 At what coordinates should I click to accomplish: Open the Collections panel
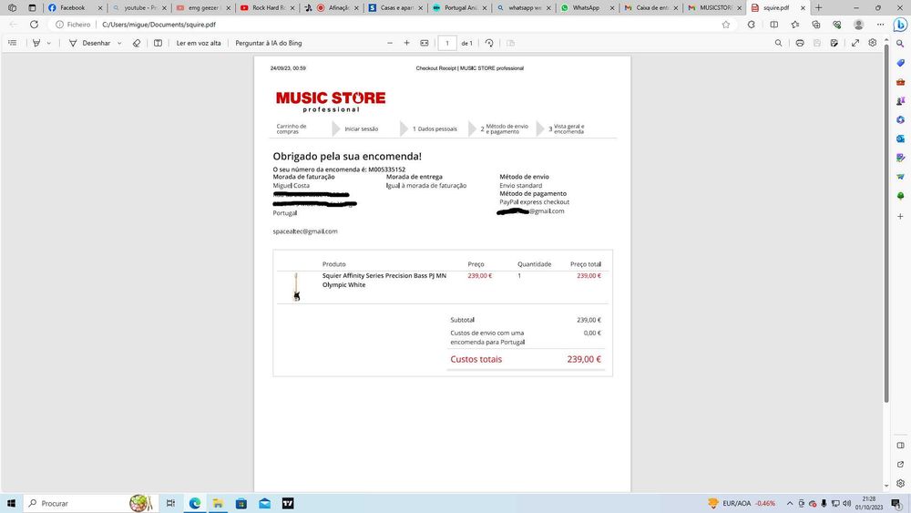click(x=816, y=25)
